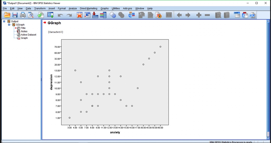Click the [DataSet0] text in viewer
The image size is (271, 143).
(x=56, y=32)
